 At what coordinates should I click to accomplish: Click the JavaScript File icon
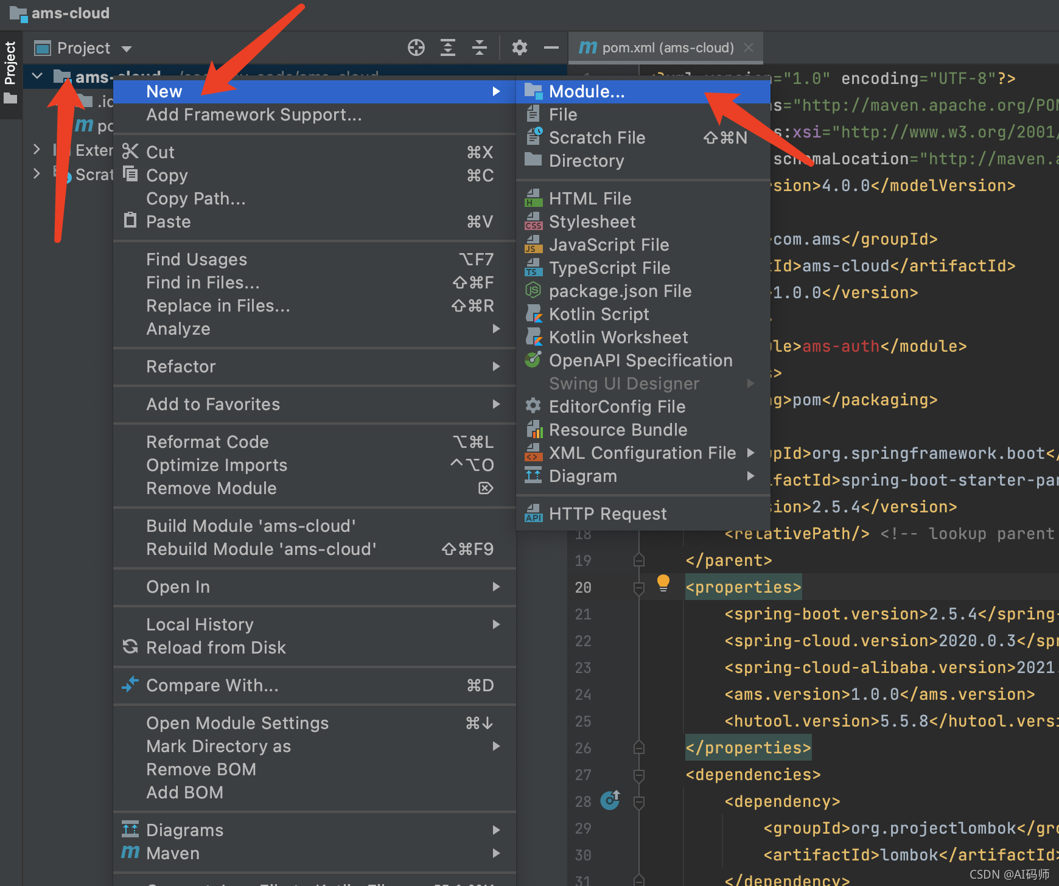pyautogui.click(x=533, y=244)
